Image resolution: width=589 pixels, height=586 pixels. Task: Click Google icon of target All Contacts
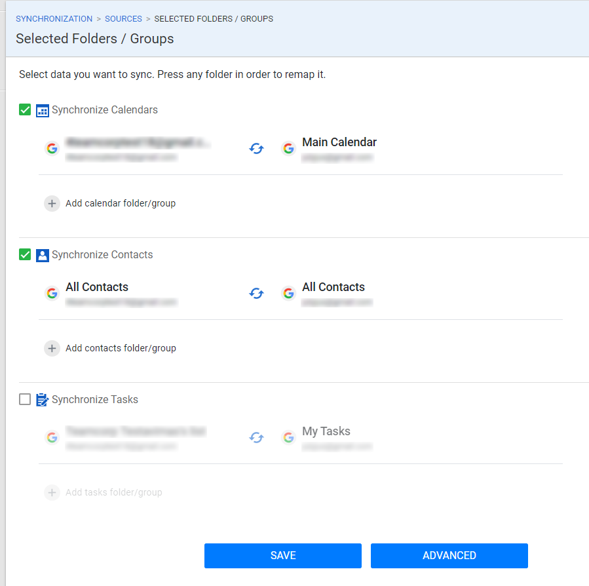(x=288, y=293)
